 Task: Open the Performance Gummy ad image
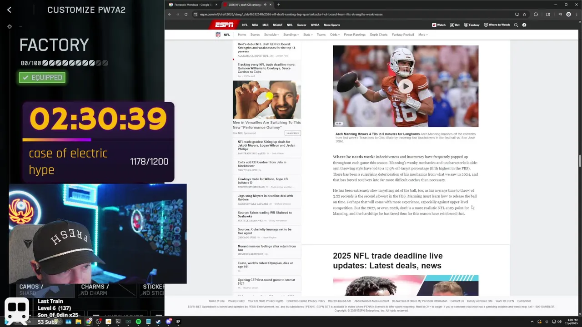coord(267,100)
